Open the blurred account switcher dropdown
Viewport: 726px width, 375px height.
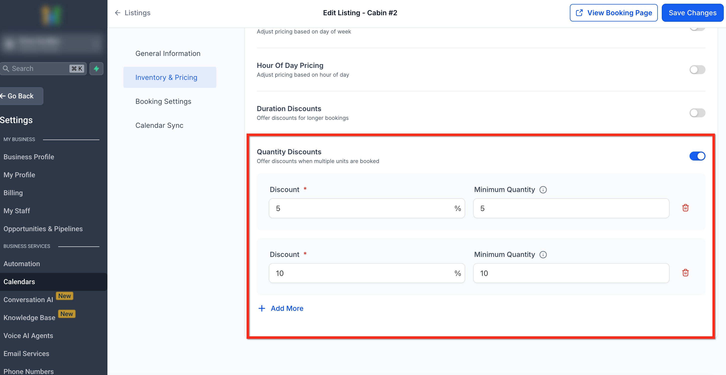(x=51, y=43)
